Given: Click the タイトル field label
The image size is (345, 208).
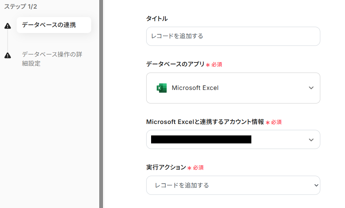Looking at the screenshot, I should (x=157, y=19).
